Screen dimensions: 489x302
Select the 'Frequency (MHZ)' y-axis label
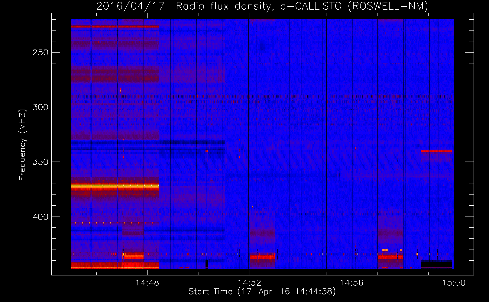tap(23, 145)
